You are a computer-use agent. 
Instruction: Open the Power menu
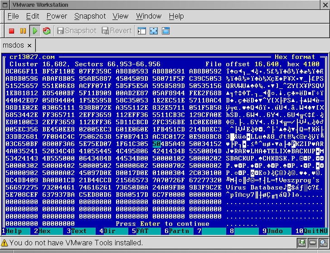click(x=57, y=16)
